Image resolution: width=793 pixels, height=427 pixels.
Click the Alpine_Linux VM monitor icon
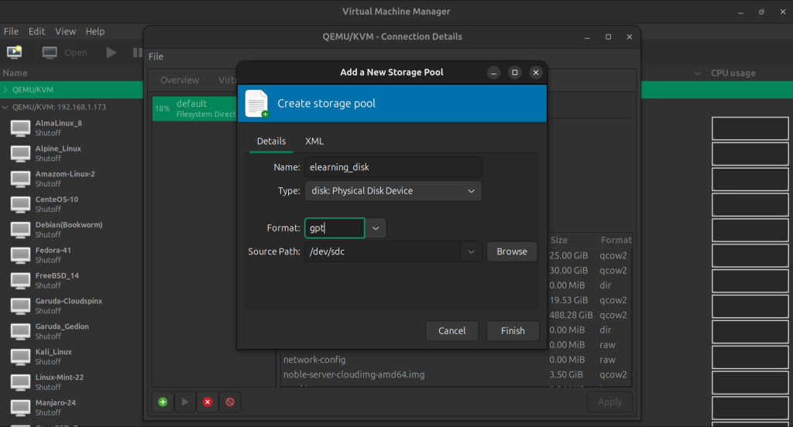(20, 154)
